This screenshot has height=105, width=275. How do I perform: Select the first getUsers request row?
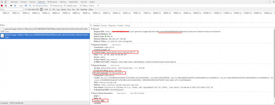pyautogui.click(x=45, y=30)
